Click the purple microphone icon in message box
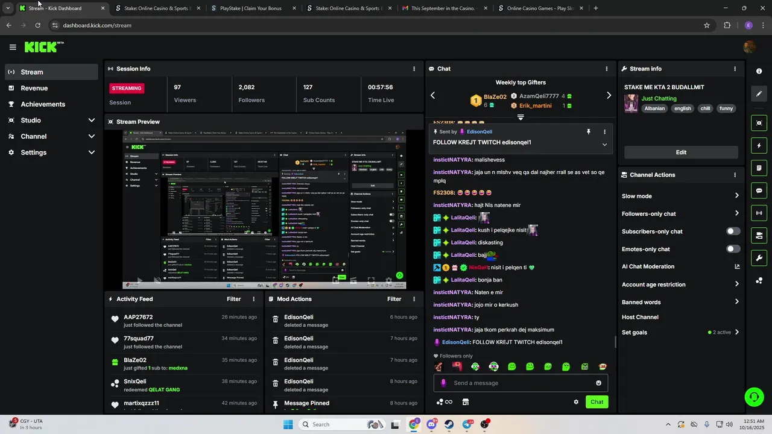This screenshot has height=434, width=772. pyautogui.click(x=443, y=383)
